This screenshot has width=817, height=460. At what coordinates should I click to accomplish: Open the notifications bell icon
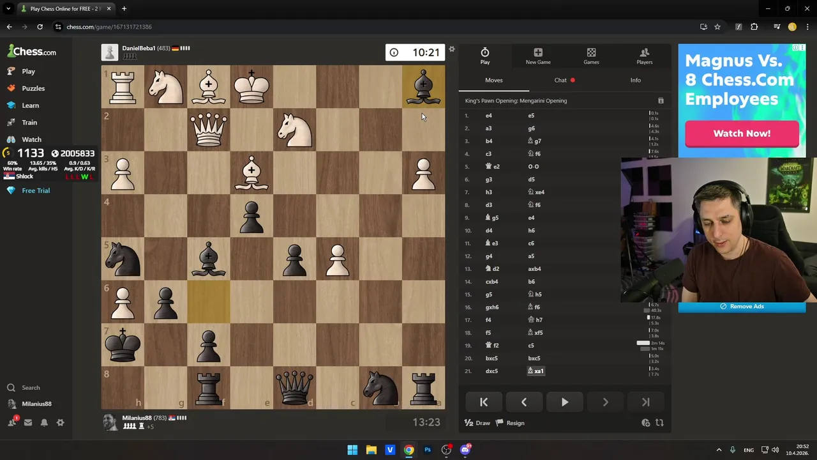tap(44, 422)
